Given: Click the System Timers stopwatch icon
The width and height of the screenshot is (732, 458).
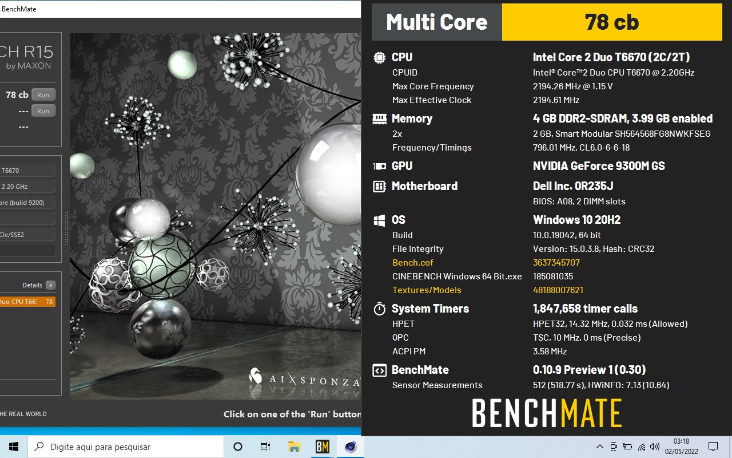Looking at the screenshot, I should 379,309.
